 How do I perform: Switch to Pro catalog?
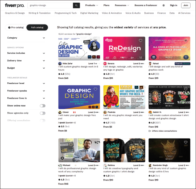click(x=16, y=27)
